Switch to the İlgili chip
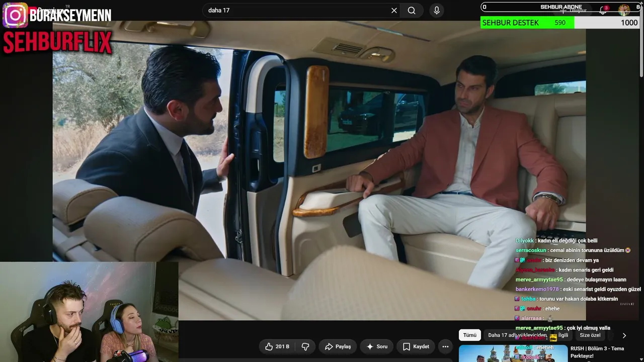The width and height of the screenshot is (644, 362). tap(563, 335)
